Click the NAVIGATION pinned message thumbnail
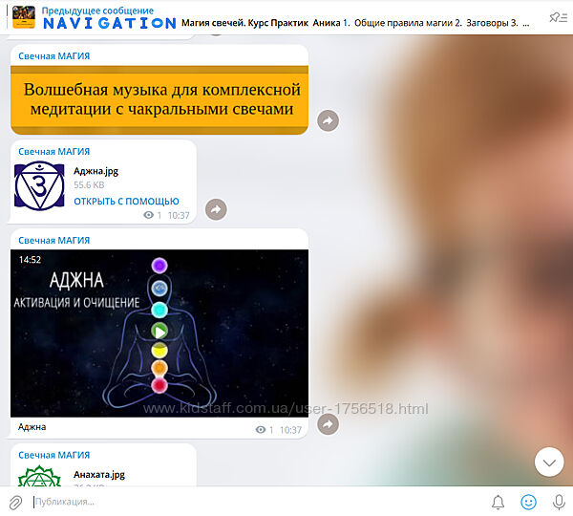573x516 pixels. (24, 16)
